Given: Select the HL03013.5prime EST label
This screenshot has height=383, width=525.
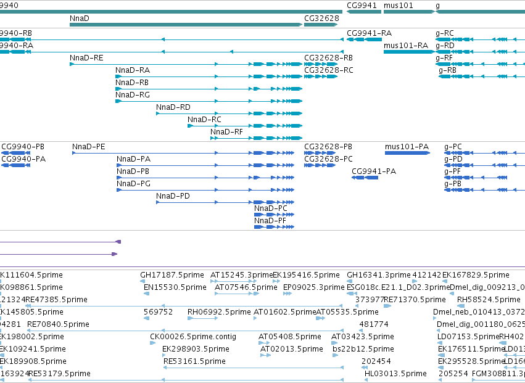Looking at the screenshot, I should click(x=396, y=374).
